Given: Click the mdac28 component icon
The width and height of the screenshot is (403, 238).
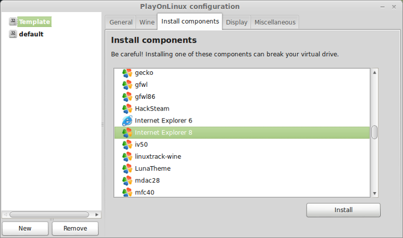Looking at the screenshot, I should click(127, 181).
